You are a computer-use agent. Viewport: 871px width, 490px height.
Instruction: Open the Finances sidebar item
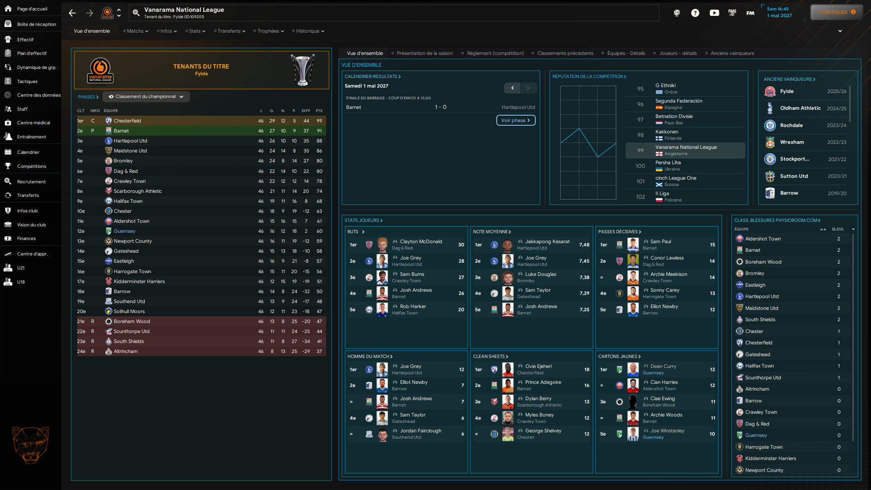tap(26, 238)
